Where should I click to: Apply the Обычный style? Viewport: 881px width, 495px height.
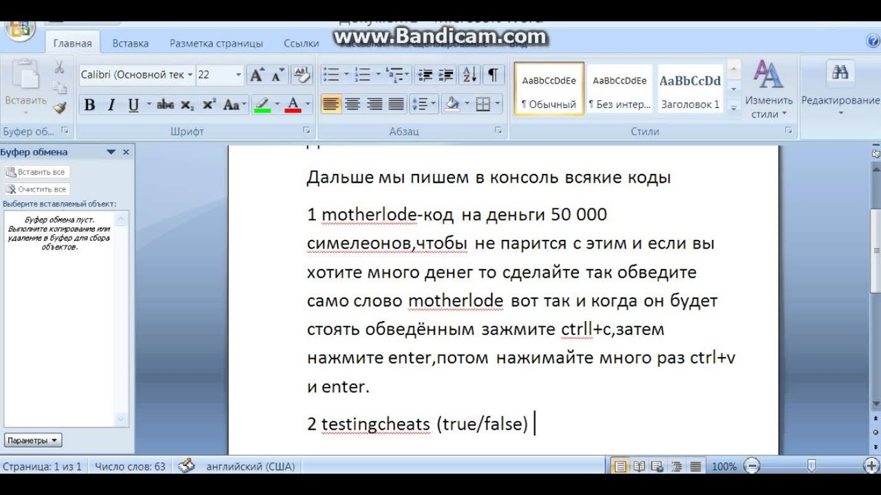point(549,89)
